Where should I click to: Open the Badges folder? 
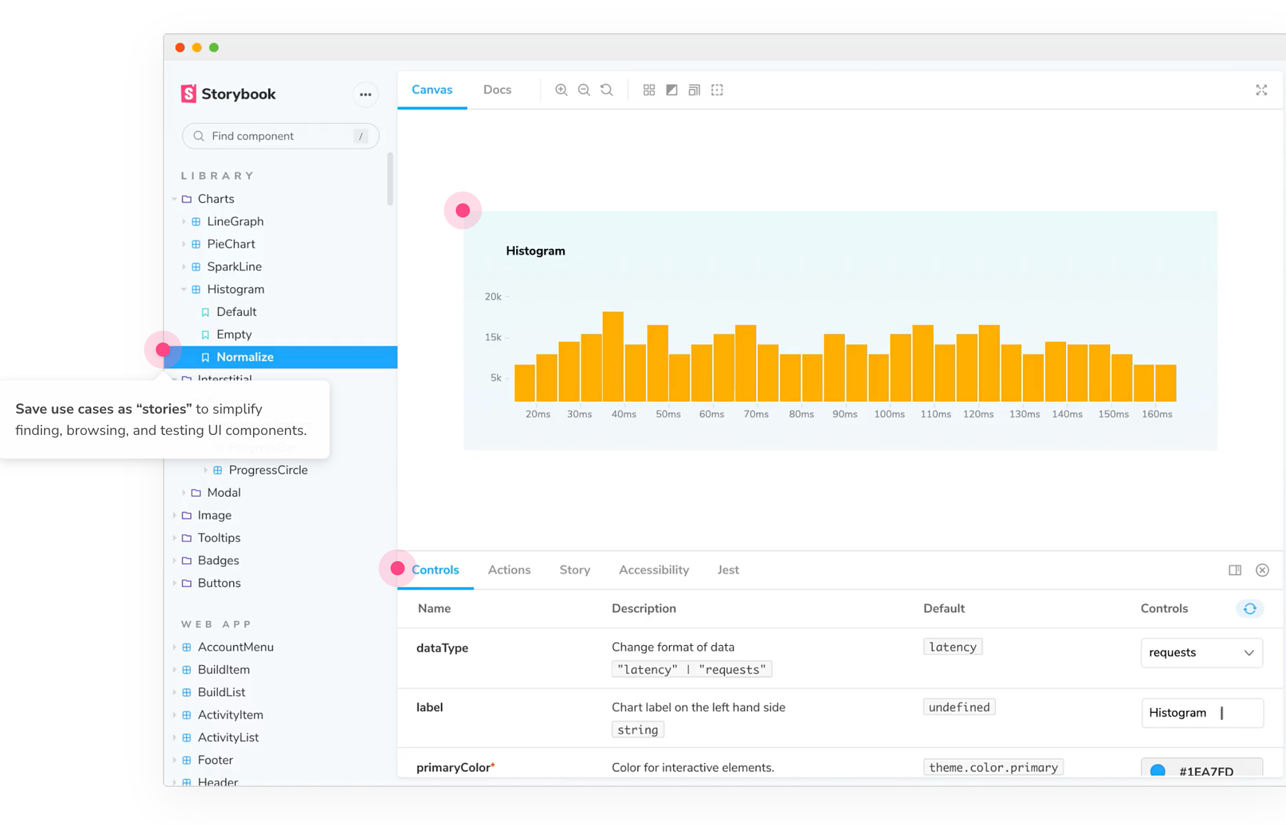click(x=218, y=560)
